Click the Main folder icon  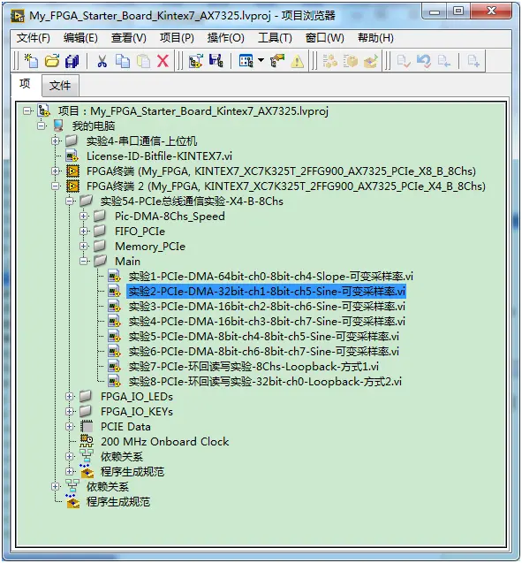[x=101, y=261]
